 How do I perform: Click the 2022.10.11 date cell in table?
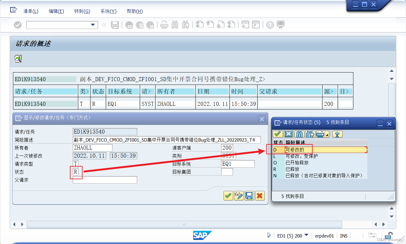pyautogui.click(x=212, y=104)
